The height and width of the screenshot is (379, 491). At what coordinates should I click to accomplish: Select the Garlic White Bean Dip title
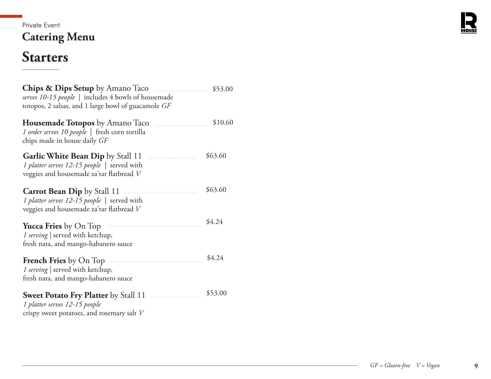(63, 156)
